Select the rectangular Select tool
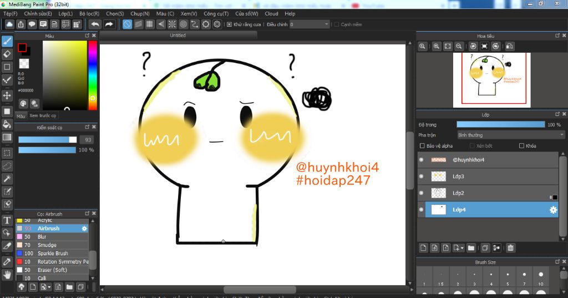This screenshot has width=568, height=298. click(7, 153)
